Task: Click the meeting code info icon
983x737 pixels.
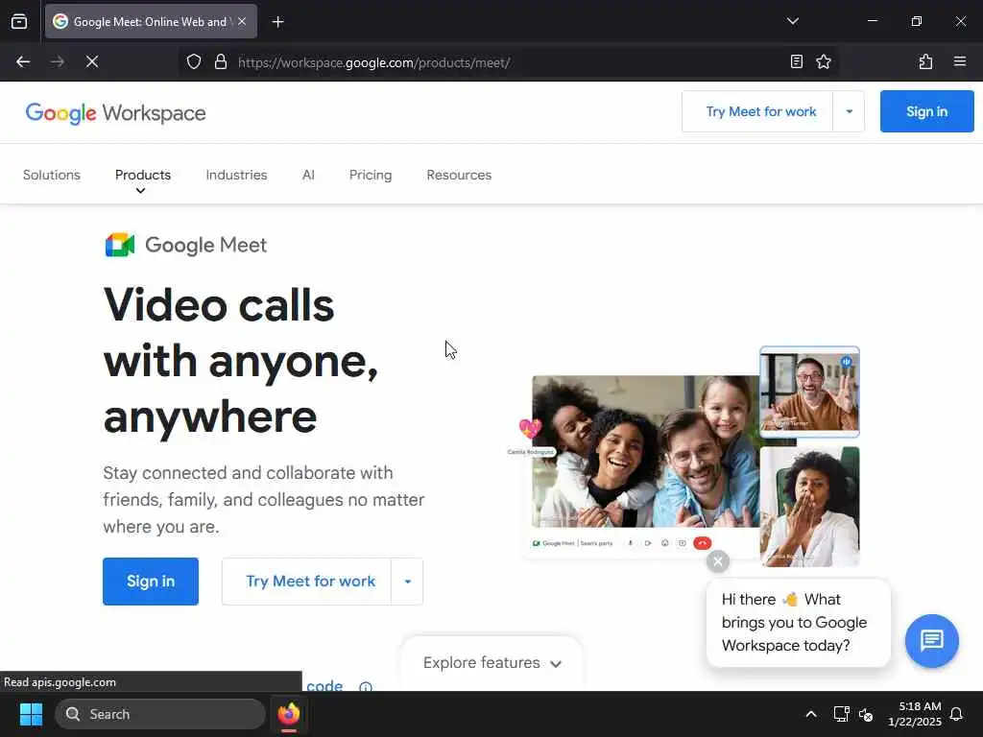Action: [x=366, y=686]
